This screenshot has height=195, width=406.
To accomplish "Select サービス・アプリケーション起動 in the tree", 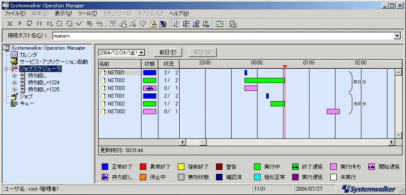I will coord(54,62).
